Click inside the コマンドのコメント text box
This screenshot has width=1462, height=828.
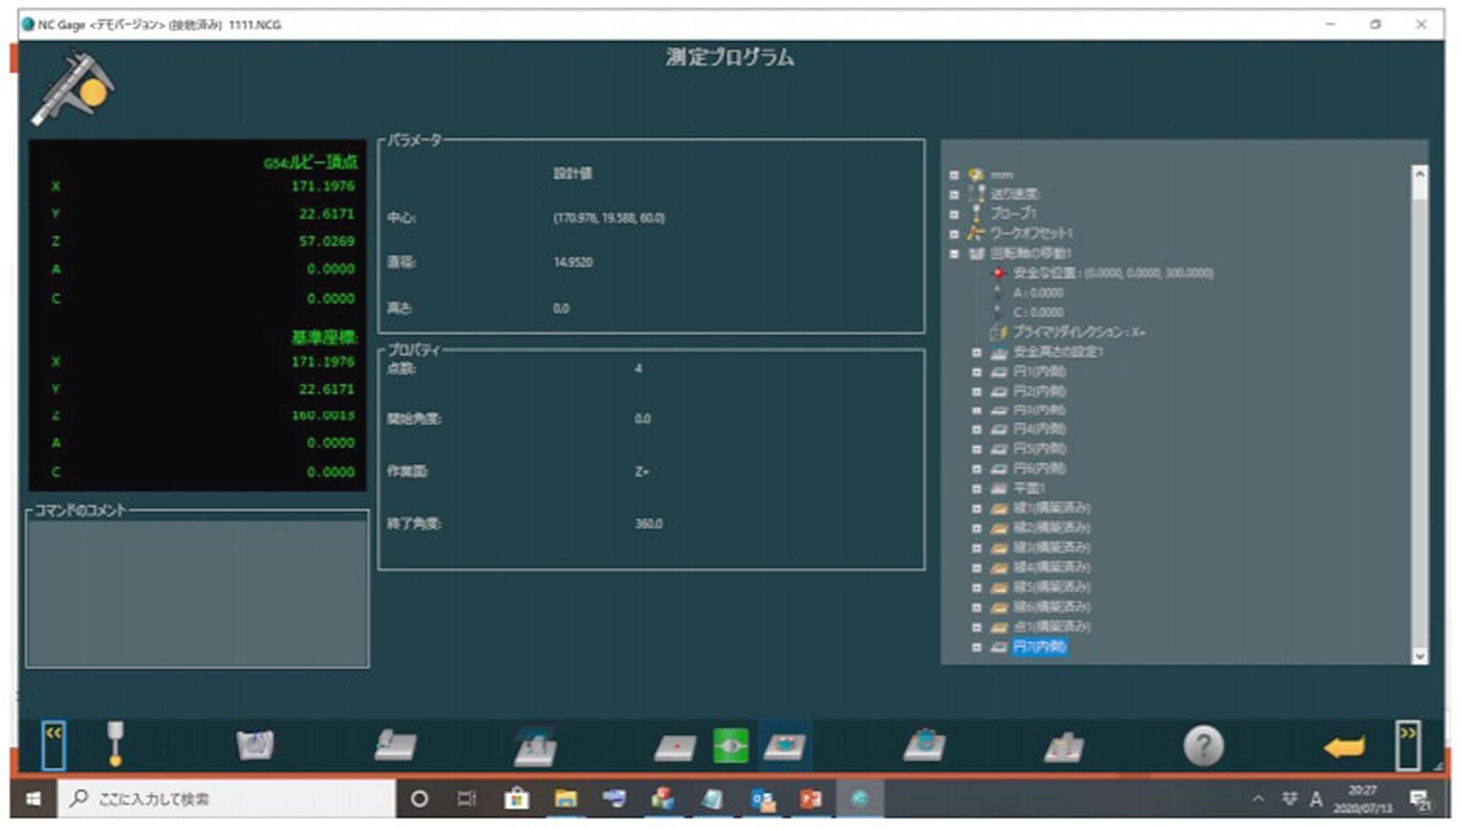(197, 593)
